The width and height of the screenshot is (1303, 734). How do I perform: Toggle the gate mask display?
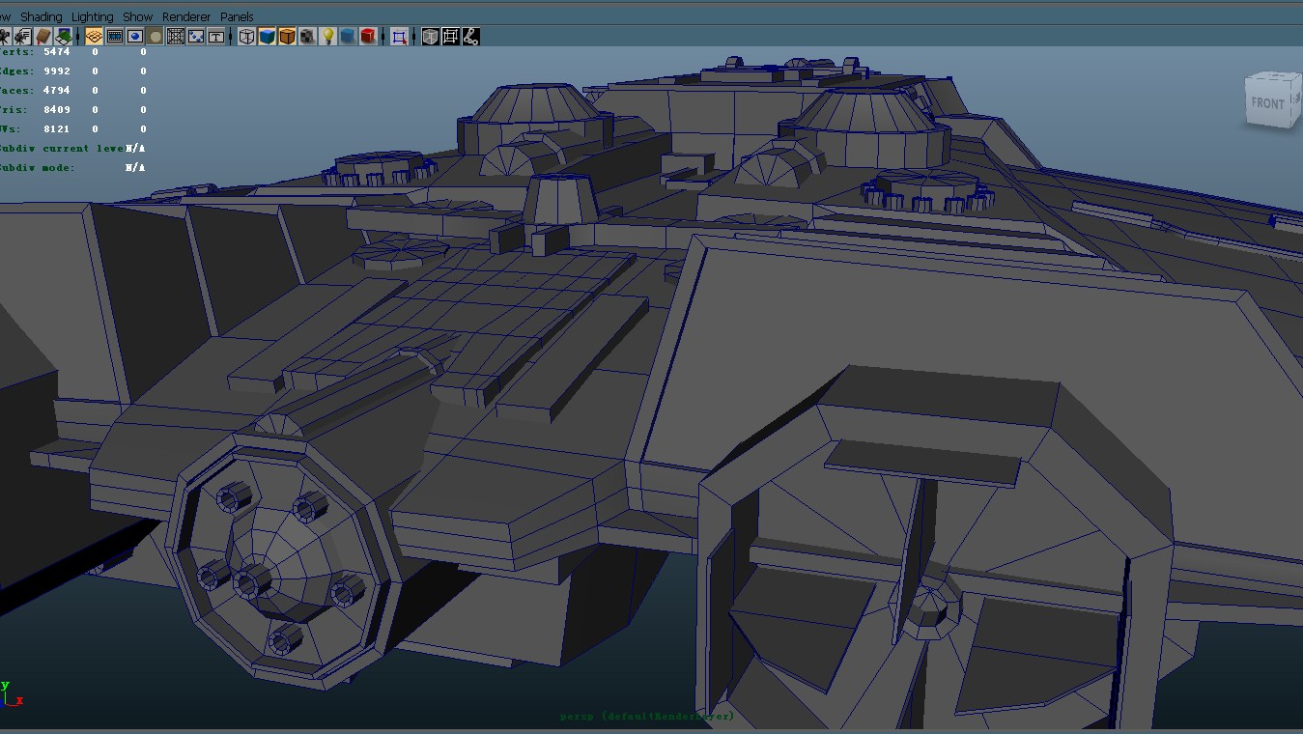(x=156, y=37)
